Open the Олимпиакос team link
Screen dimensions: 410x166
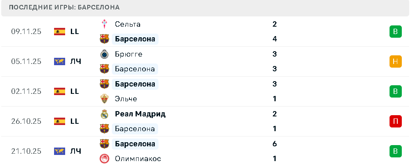138,159
